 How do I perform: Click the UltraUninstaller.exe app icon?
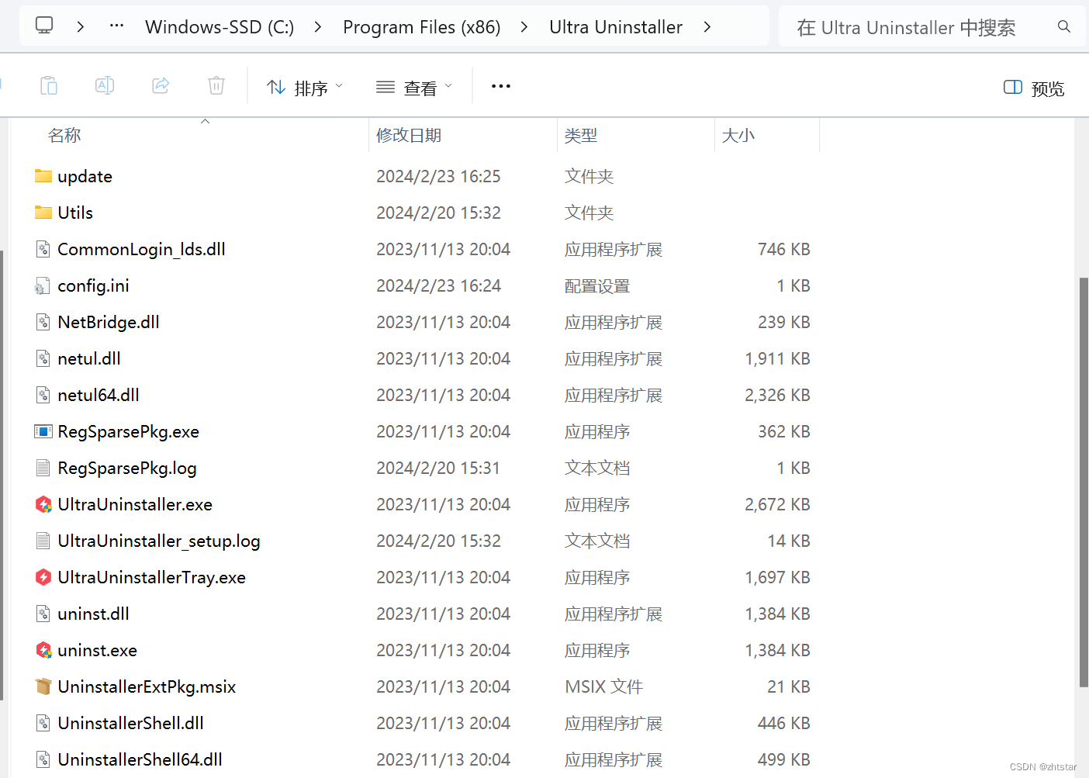43,504
